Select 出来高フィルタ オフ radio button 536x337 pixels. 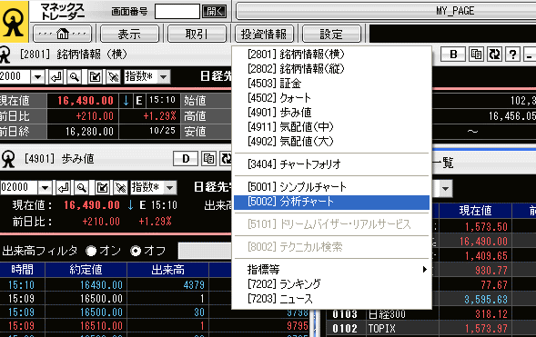click(136, 251)
